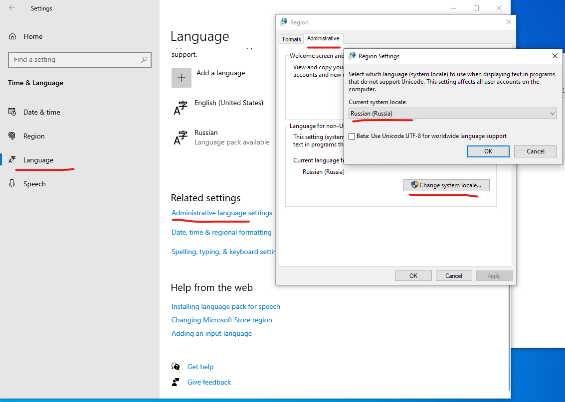Click the back arrow in Settings

coord(12,8)
